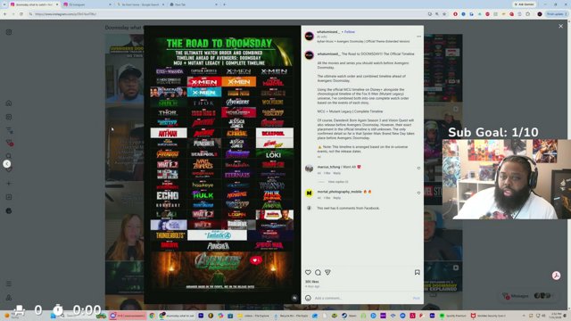
Task: Save post with bookmark icon
Action: click(x=417, y=272)
